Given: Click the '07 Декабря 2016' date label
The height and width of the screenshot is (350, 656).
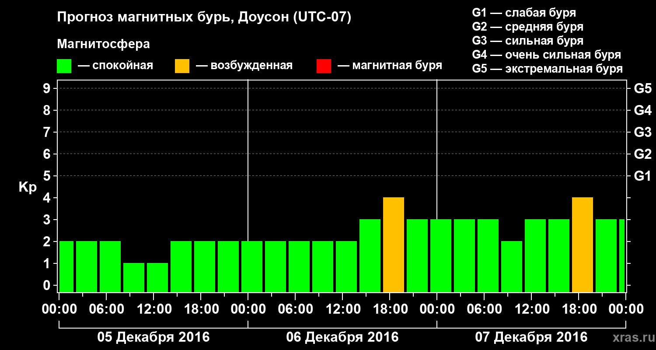Looking at the screenshot, I should pyautogui.click(x=531, y=337).
